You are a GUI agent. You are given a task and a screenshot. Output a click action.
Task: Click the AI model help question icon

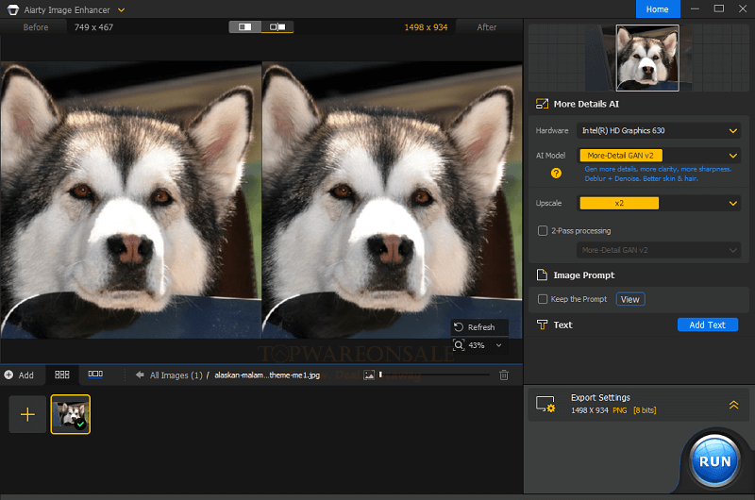click(556, 174)
